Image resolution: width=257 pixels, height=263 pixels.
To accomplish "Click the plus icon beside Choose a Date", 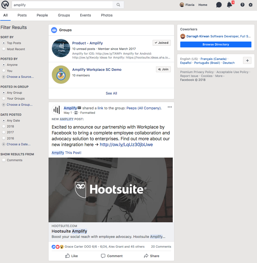I will coord(4,144).
